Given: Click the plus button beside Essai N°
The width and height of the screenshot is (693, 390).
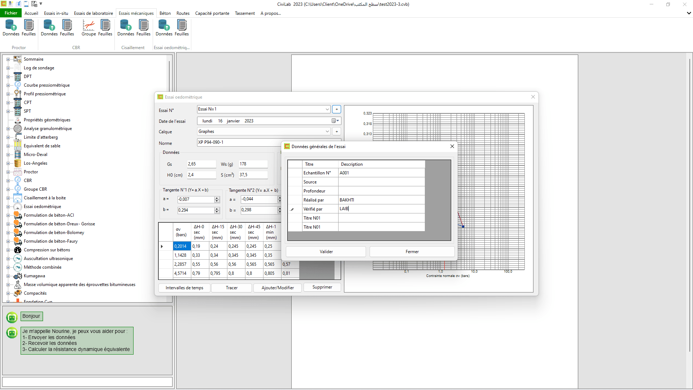Looking at the screenshot, I should [x=336, y=109].
